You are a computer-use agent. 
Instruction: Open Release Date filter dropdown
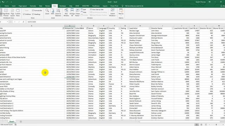[x=74, y=28]
